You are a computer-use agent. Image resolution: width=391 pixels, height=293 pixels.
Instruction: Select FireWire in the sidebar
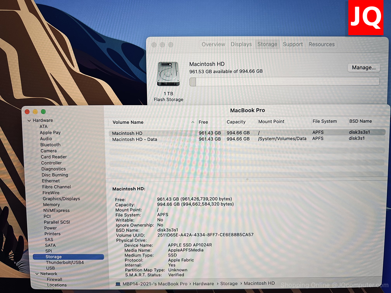(51, 193)
